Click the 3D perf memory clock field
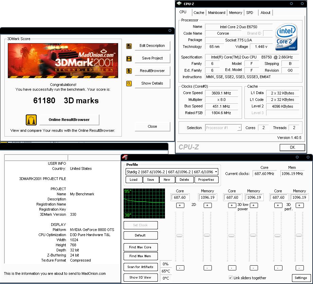 (299, 197)
